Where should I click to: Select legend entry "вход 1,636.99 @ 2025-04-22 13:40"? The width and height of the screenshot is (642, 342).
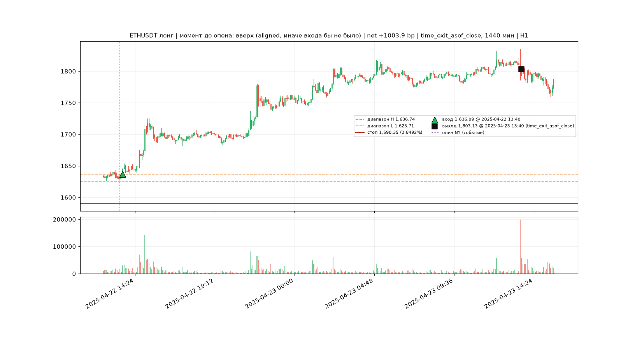pos(481,120)
